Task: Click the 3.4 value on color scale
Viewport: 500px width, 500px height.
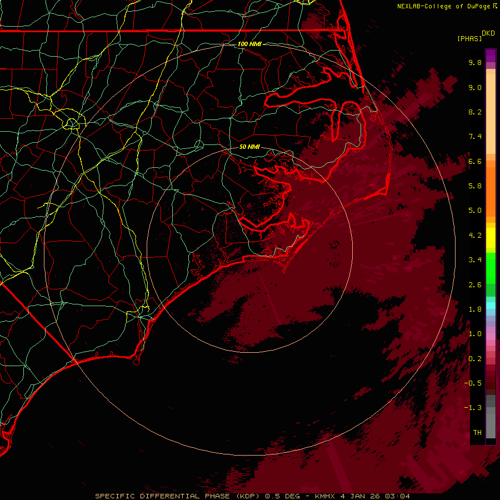Action: click(475, 260)
